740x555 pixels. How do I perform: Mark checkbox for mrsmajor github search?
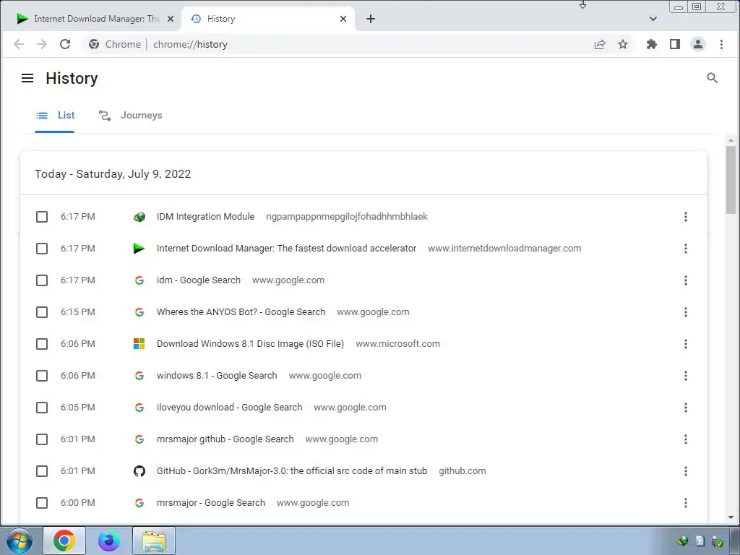point(42,439)
